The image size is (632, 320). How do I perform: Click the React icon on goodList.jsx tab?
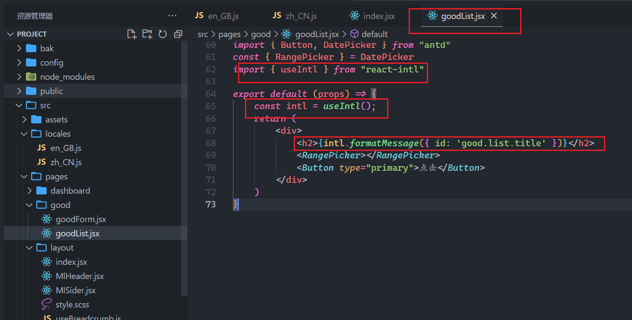pos(432,16)
